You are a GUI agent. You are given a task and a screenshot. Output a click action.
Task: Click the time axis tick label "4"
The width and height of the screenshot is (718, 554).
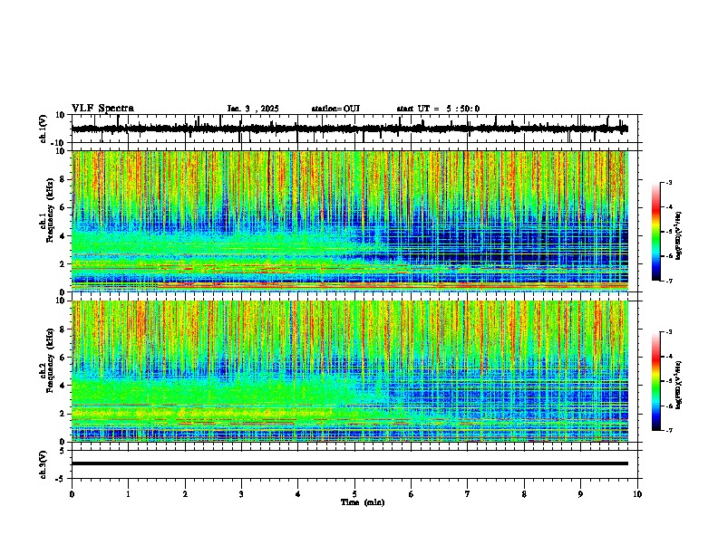pyautogui.click(x=298, y=494)
